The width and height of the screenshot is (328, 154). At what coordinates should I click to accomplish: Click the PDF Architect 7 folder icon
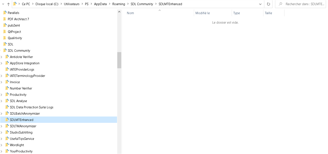point(5,19)
